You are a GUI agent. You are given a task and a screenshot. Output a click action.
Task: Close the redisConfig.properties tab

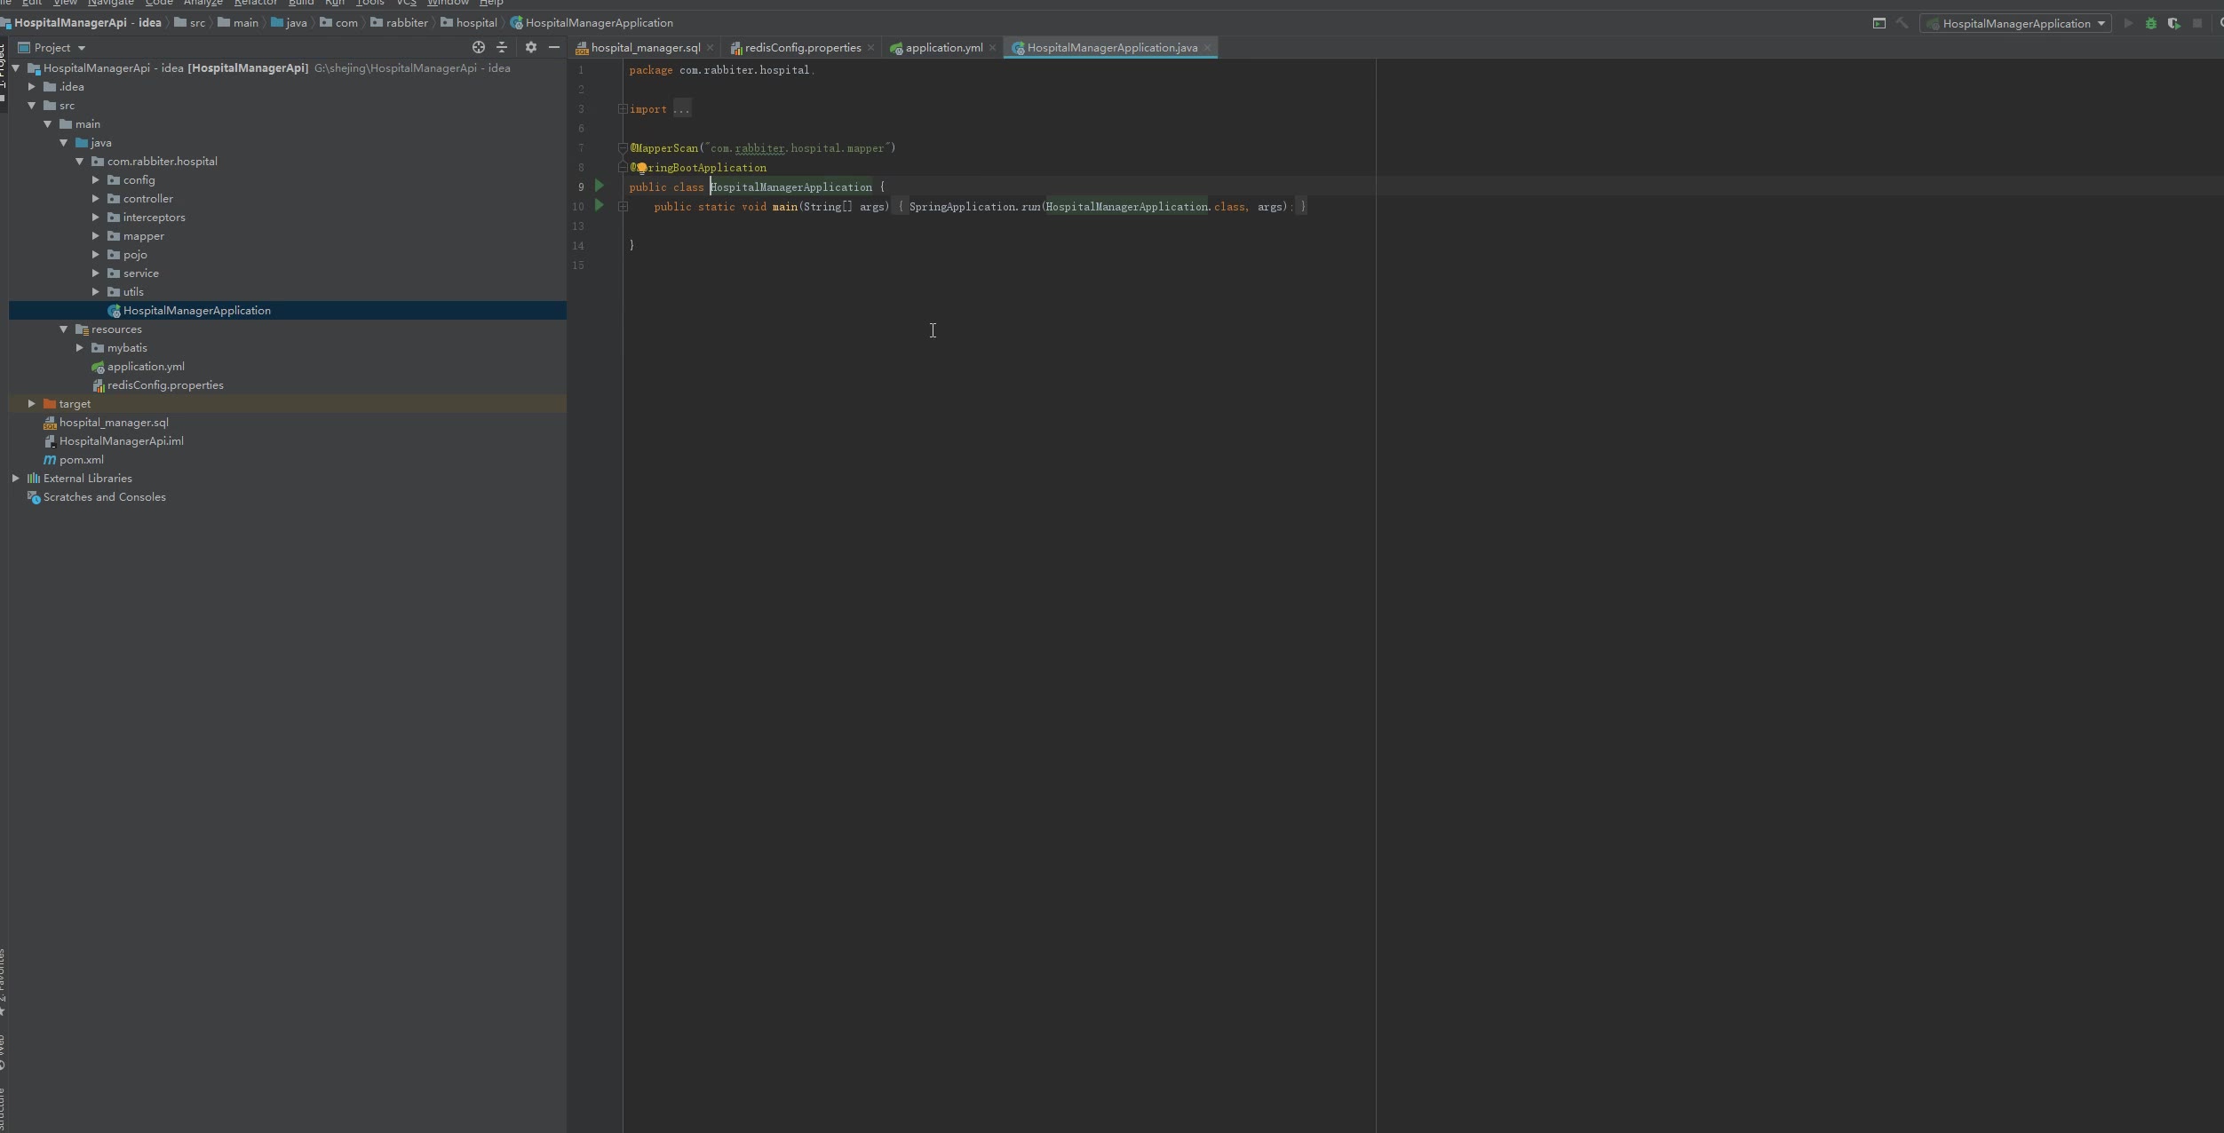coord(870,48)
